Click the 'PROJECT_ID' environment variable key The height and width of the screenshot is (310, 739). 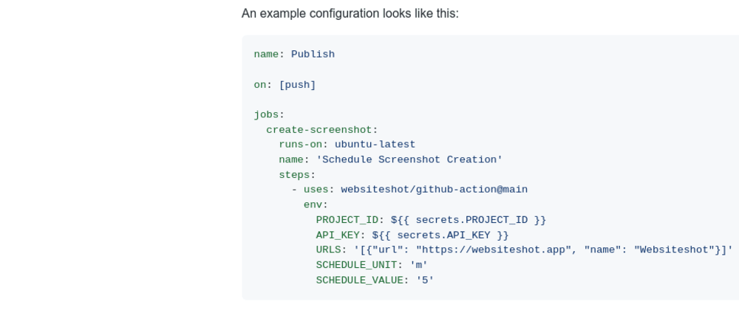[x=347, y=220]
